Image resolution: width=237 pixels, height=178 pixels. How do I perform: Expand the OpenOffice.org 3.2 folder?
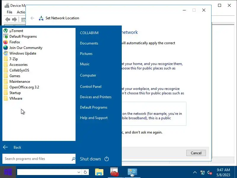pyautogui.click(x=21, y=87)
